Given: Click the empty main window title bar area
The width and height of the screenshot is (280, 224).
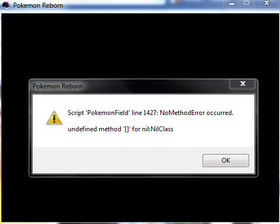Looking at the screenshot, I should click(142, 5).
